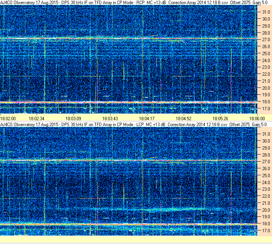Select 19.0 on the RCP frequency axis
The image size is (272, 244).
266,95
